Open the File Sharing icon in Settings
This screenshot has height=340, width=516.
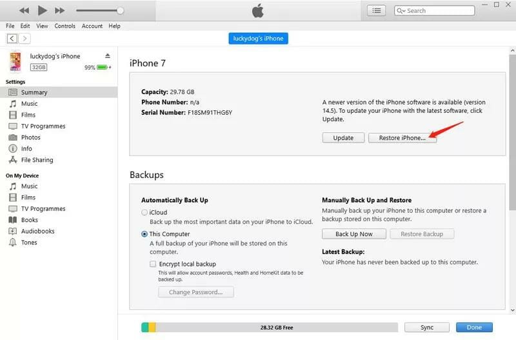pyautogui.click(x=13, y=159)
